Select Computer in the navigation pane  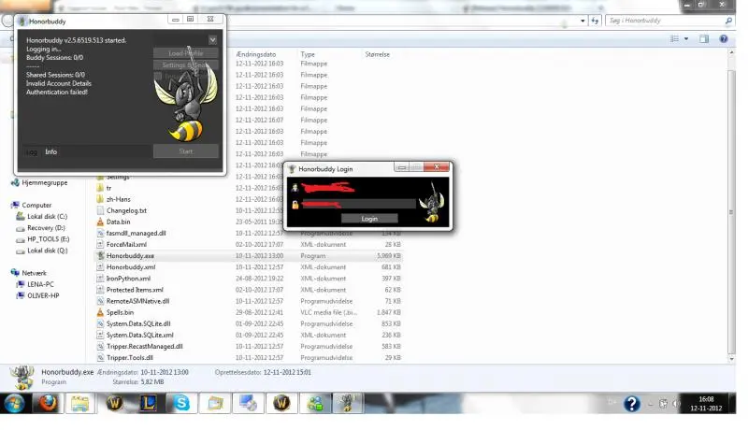coord(36,205)
